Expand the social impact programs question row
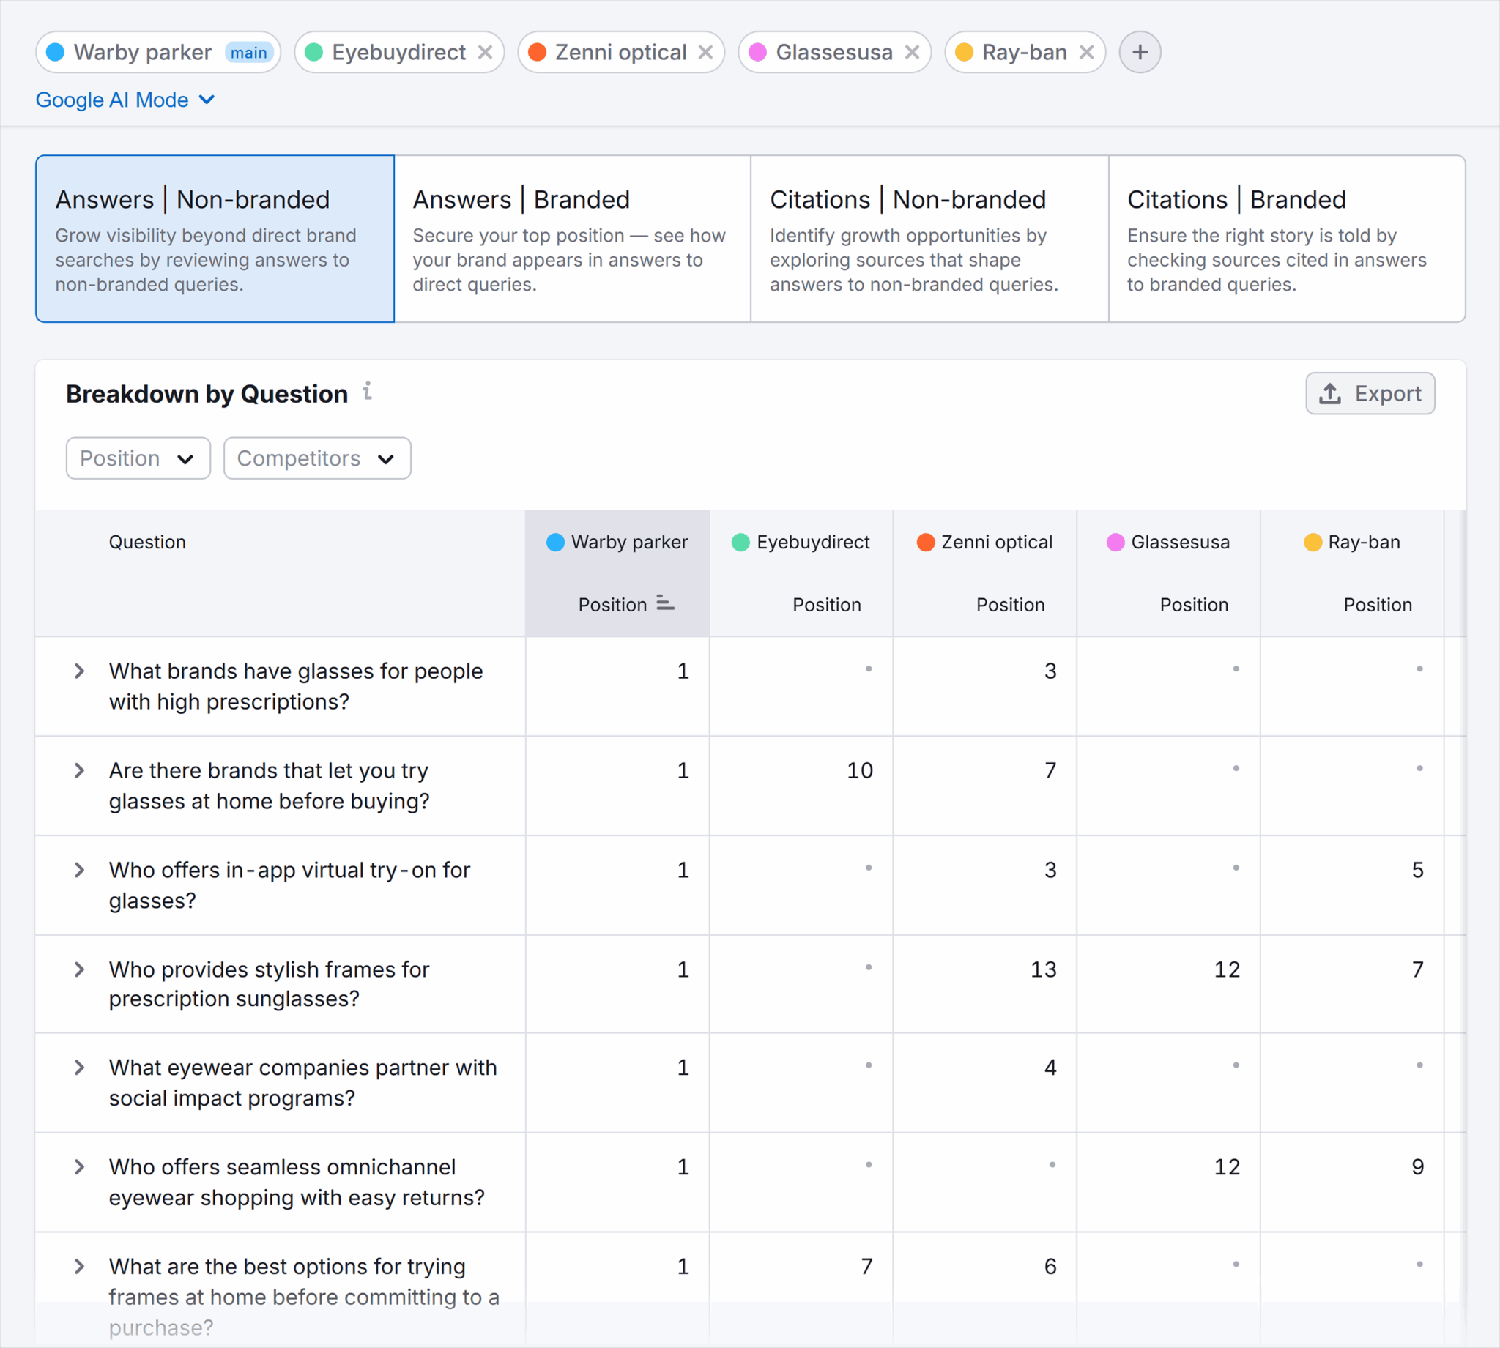The image size is (1500, 1348). 79,1068
